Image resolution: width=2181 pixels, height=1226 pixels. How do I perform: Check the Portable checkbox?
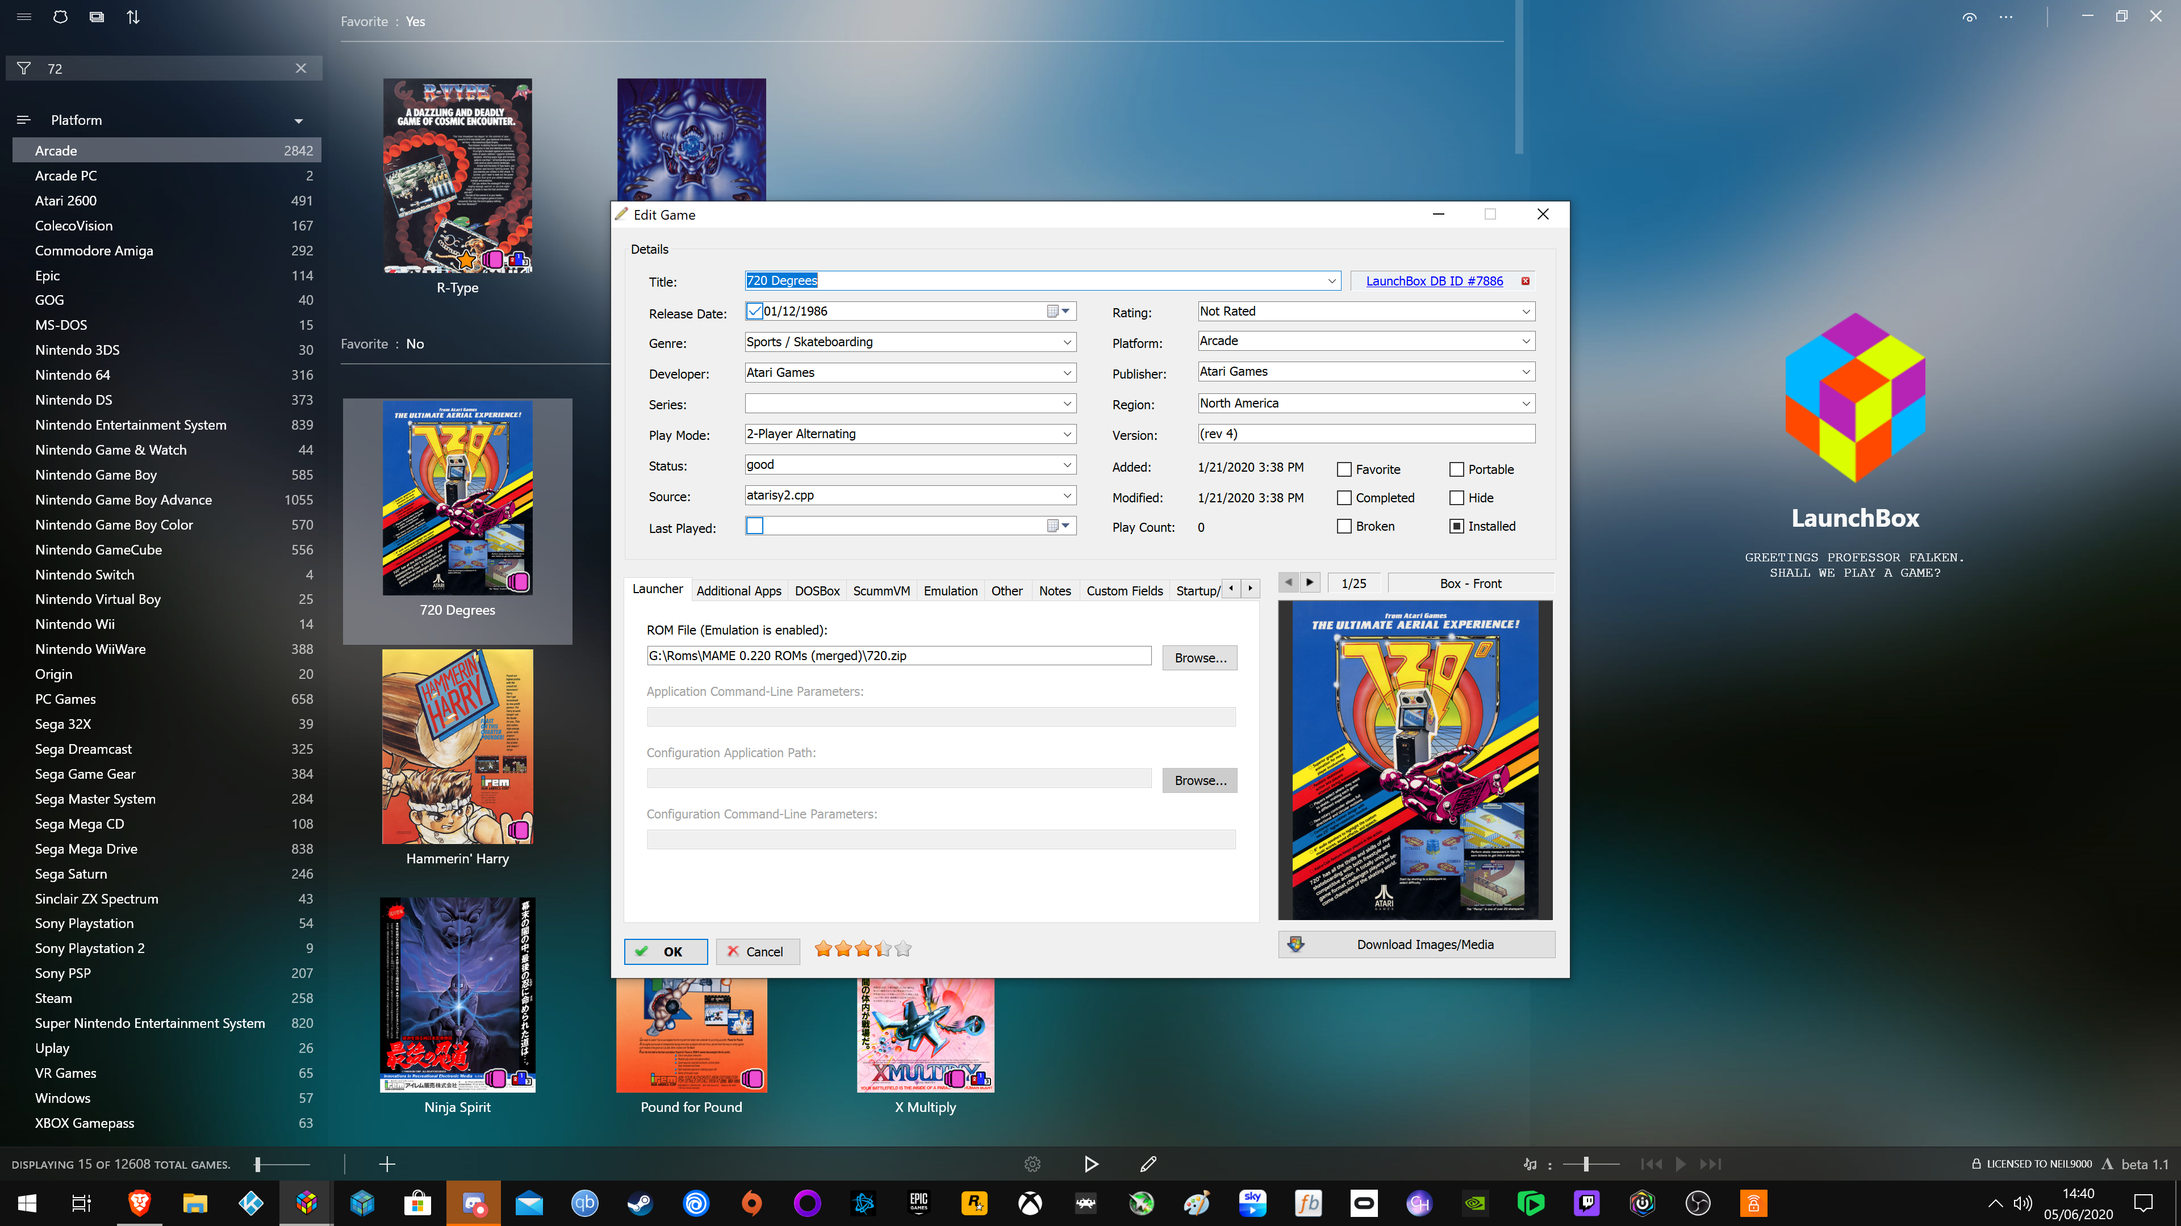(x=1456, y=469)
